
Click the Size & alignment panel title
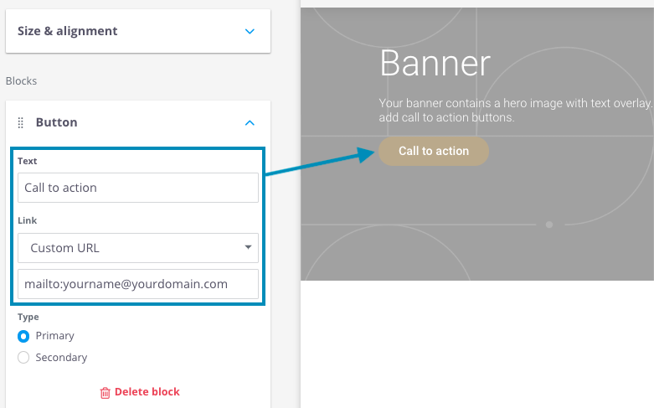click(x=68, y=31)
